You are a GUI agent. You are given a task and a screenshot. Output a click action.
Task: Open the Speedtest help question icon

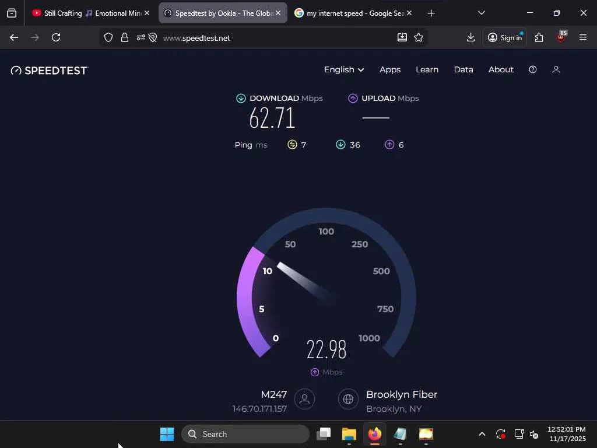point(533,69)
